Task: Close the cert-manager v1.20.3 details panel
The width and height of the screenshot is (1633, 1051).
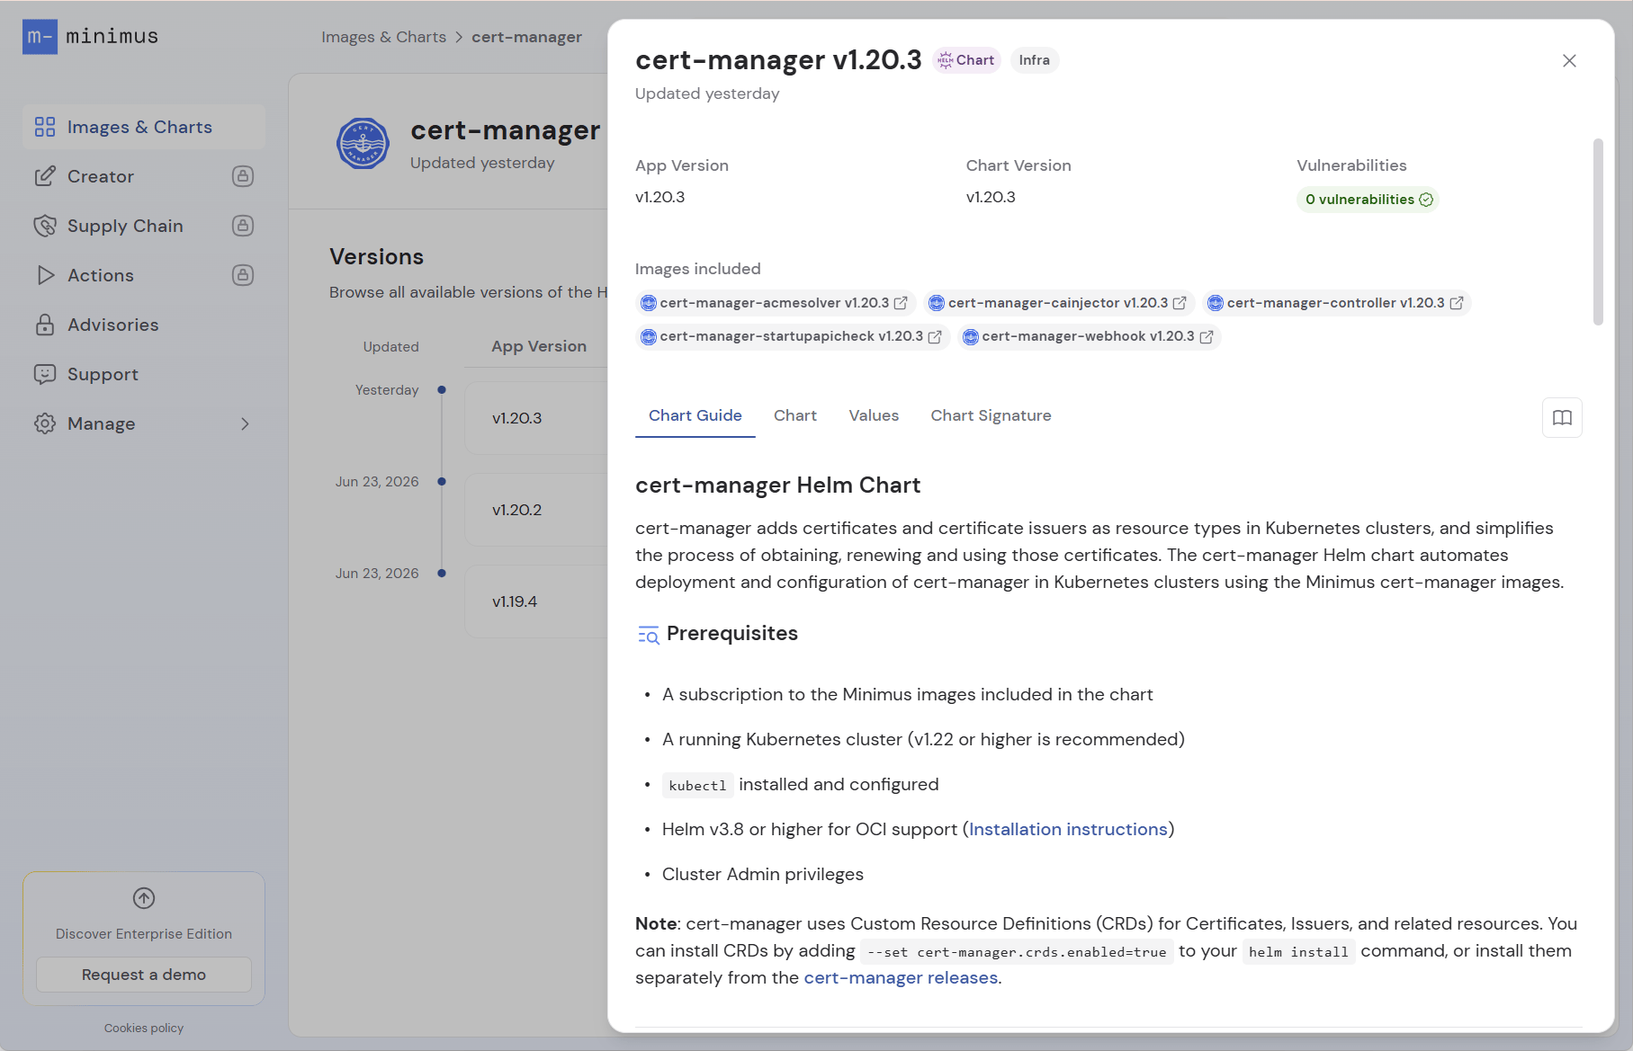Action: coord(1569,60)
